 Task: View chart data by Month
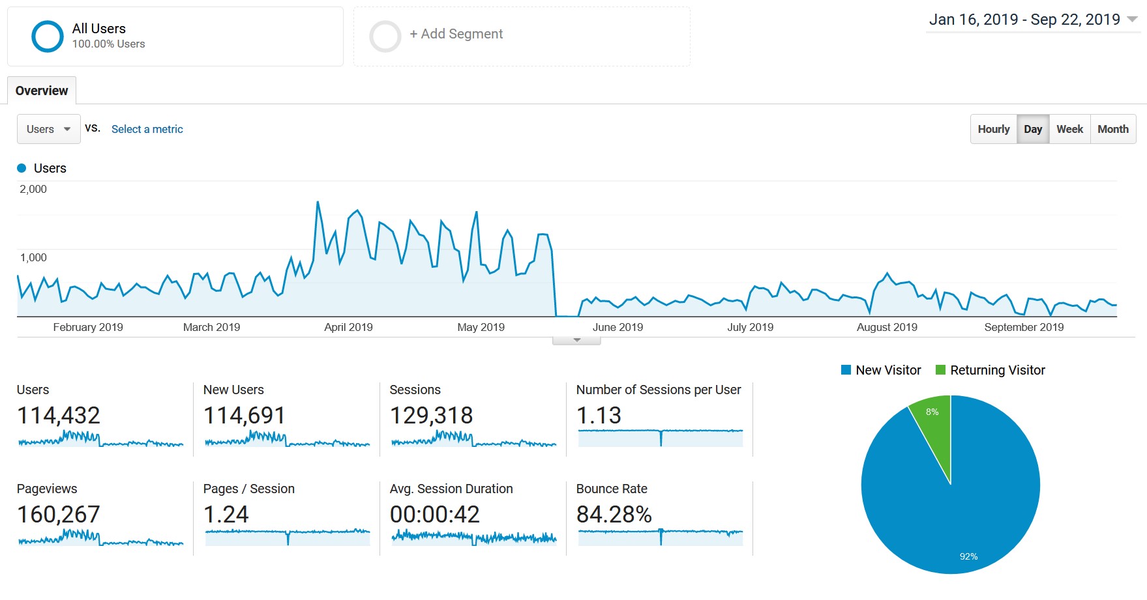click(x=1112, y=129)
